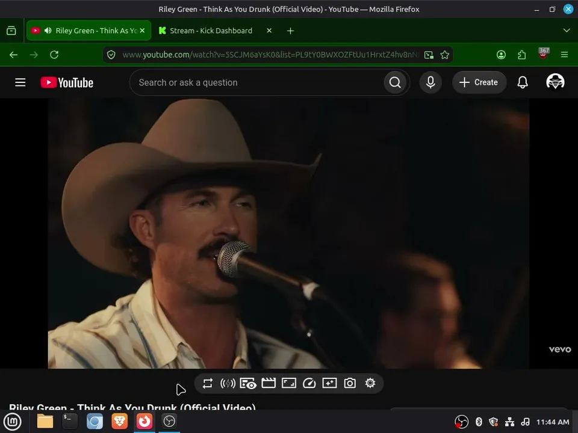Image resolution: width=578 pixels, height=433 pixels.
Task: Click the video player to pause
Action: pos(288,233)
